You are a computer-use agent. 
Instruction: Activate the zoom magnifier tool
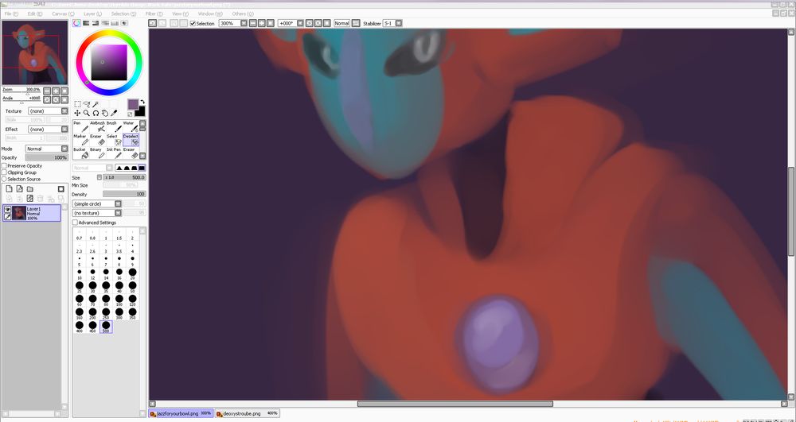tap(86, 113)
